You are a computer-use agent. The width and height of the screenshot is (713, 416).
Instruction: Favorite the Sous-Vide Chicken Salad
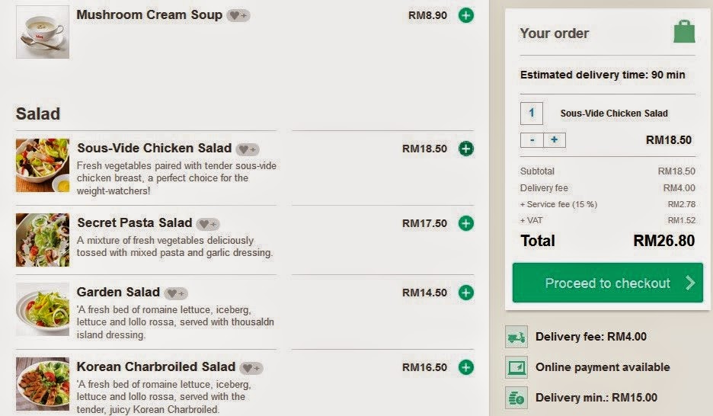click(x=248, y=149)
